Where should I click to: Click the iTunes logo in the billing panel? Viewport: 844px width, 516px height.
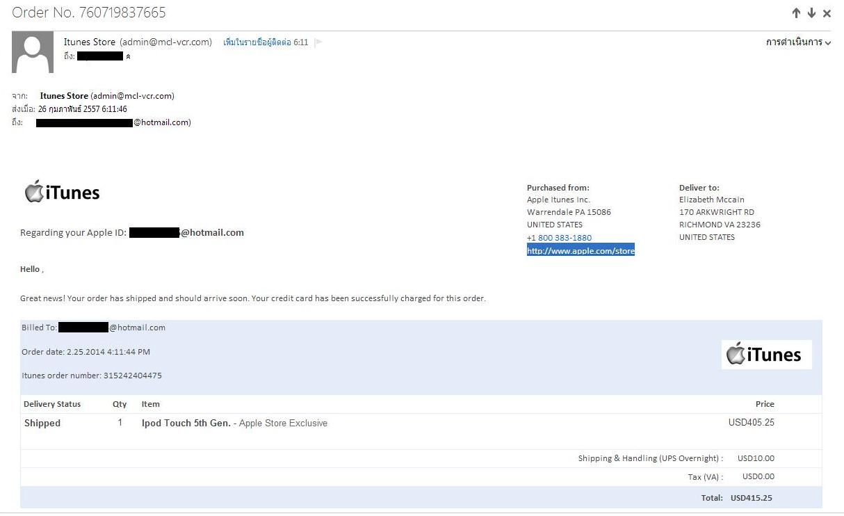(766, 355)
